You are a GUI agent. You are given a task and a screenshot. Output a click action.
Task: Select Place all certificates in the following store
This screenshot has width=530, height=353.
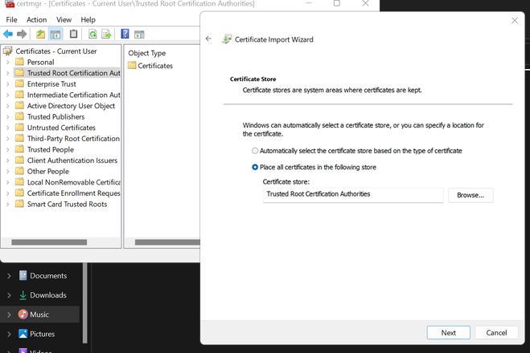click(x=255, y=167)
